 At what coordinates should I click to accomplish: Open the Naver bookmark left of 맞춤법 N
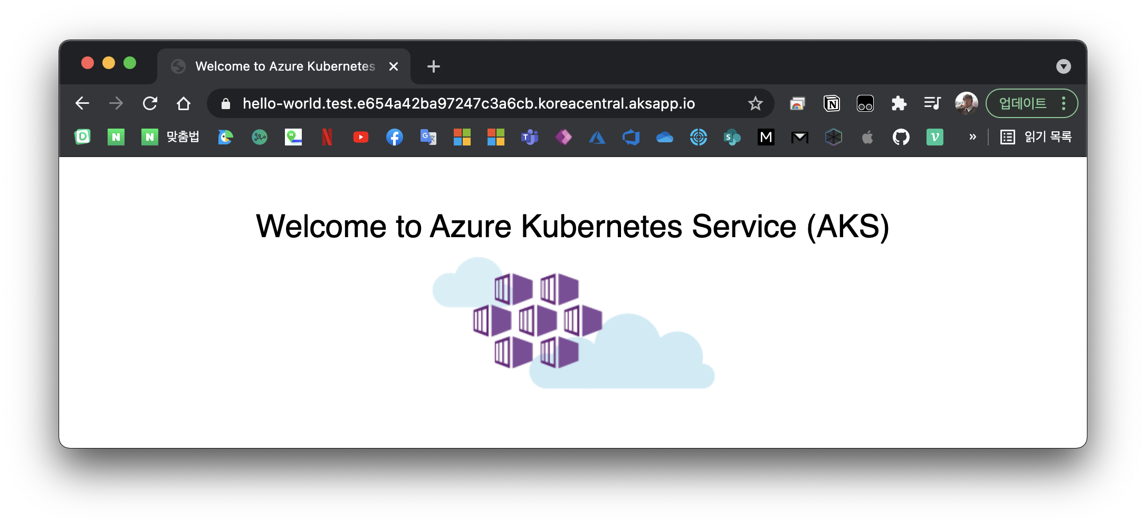click(116, 137)
